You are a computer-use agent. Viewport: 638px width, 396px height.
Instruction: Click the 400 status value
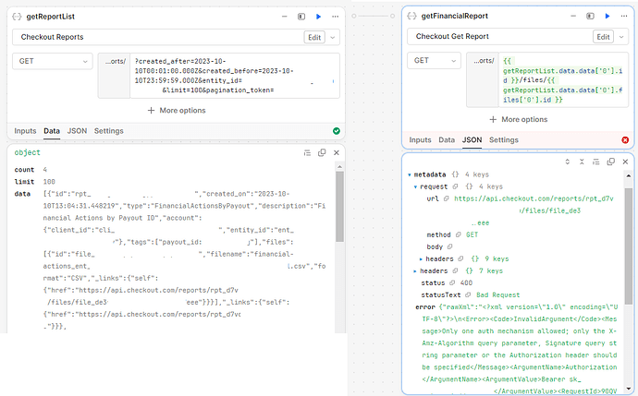point(466,282)
